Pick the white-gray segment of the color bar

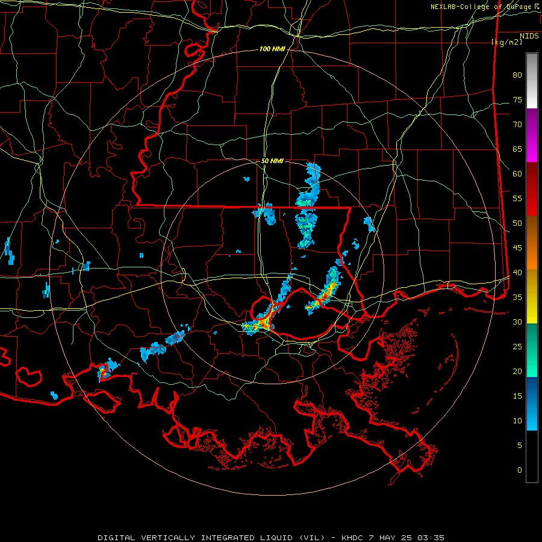tap(532, 81)
